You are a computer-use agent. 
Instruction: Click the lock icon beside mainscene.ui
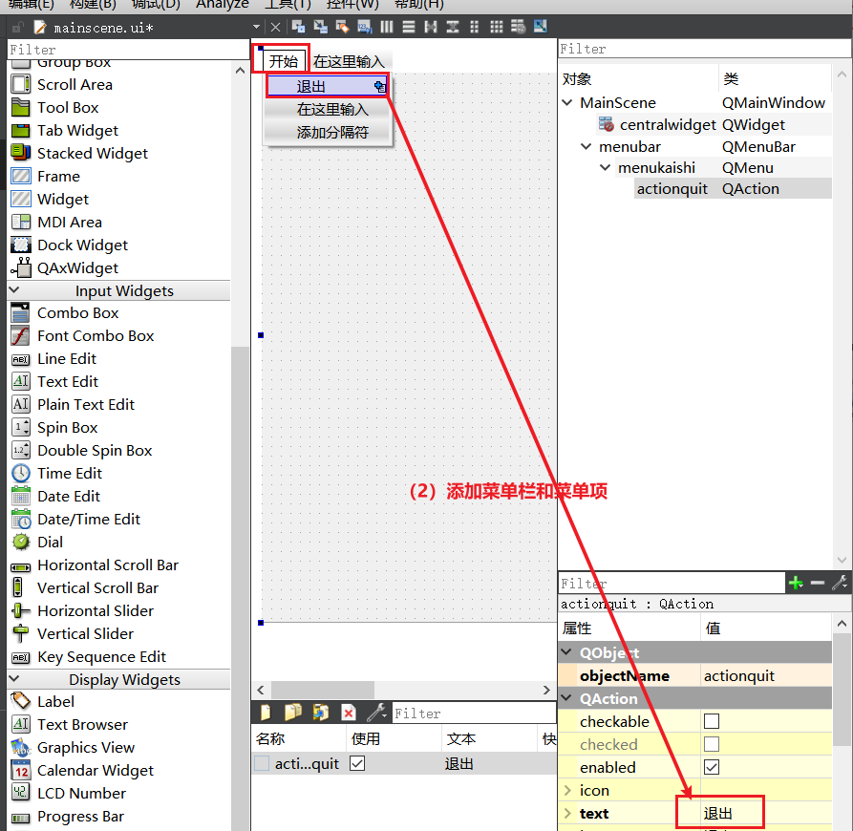click(18, 27)
